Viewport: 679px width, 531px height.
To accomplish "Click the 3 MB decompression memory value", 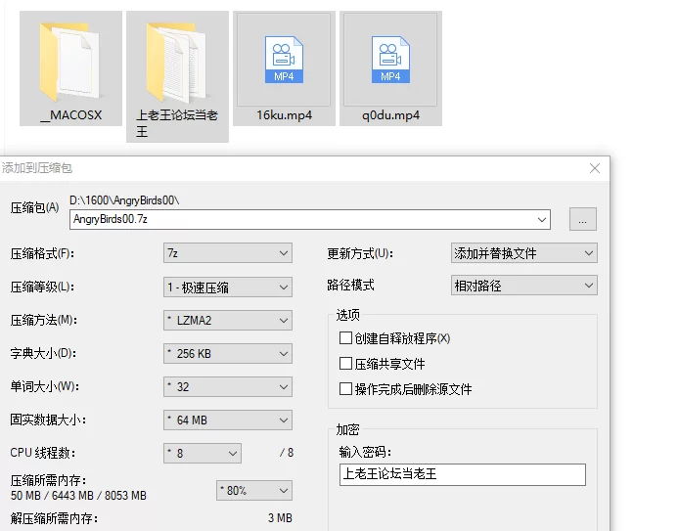I will pyautogui.click(x=280, y=518).
